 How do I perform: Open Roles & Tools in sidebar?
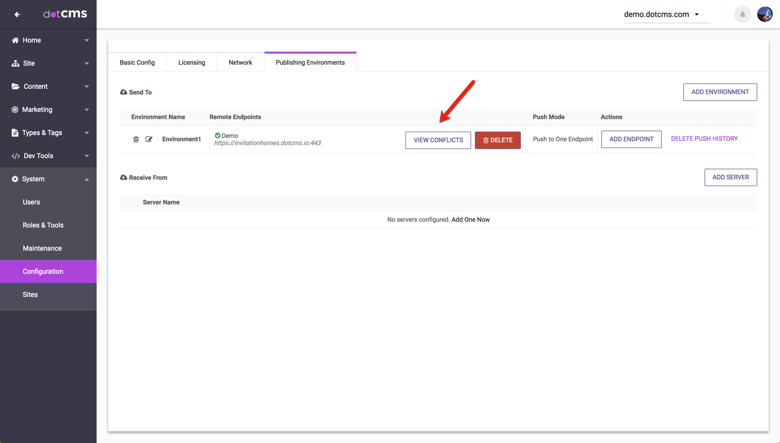pos(43,225)
